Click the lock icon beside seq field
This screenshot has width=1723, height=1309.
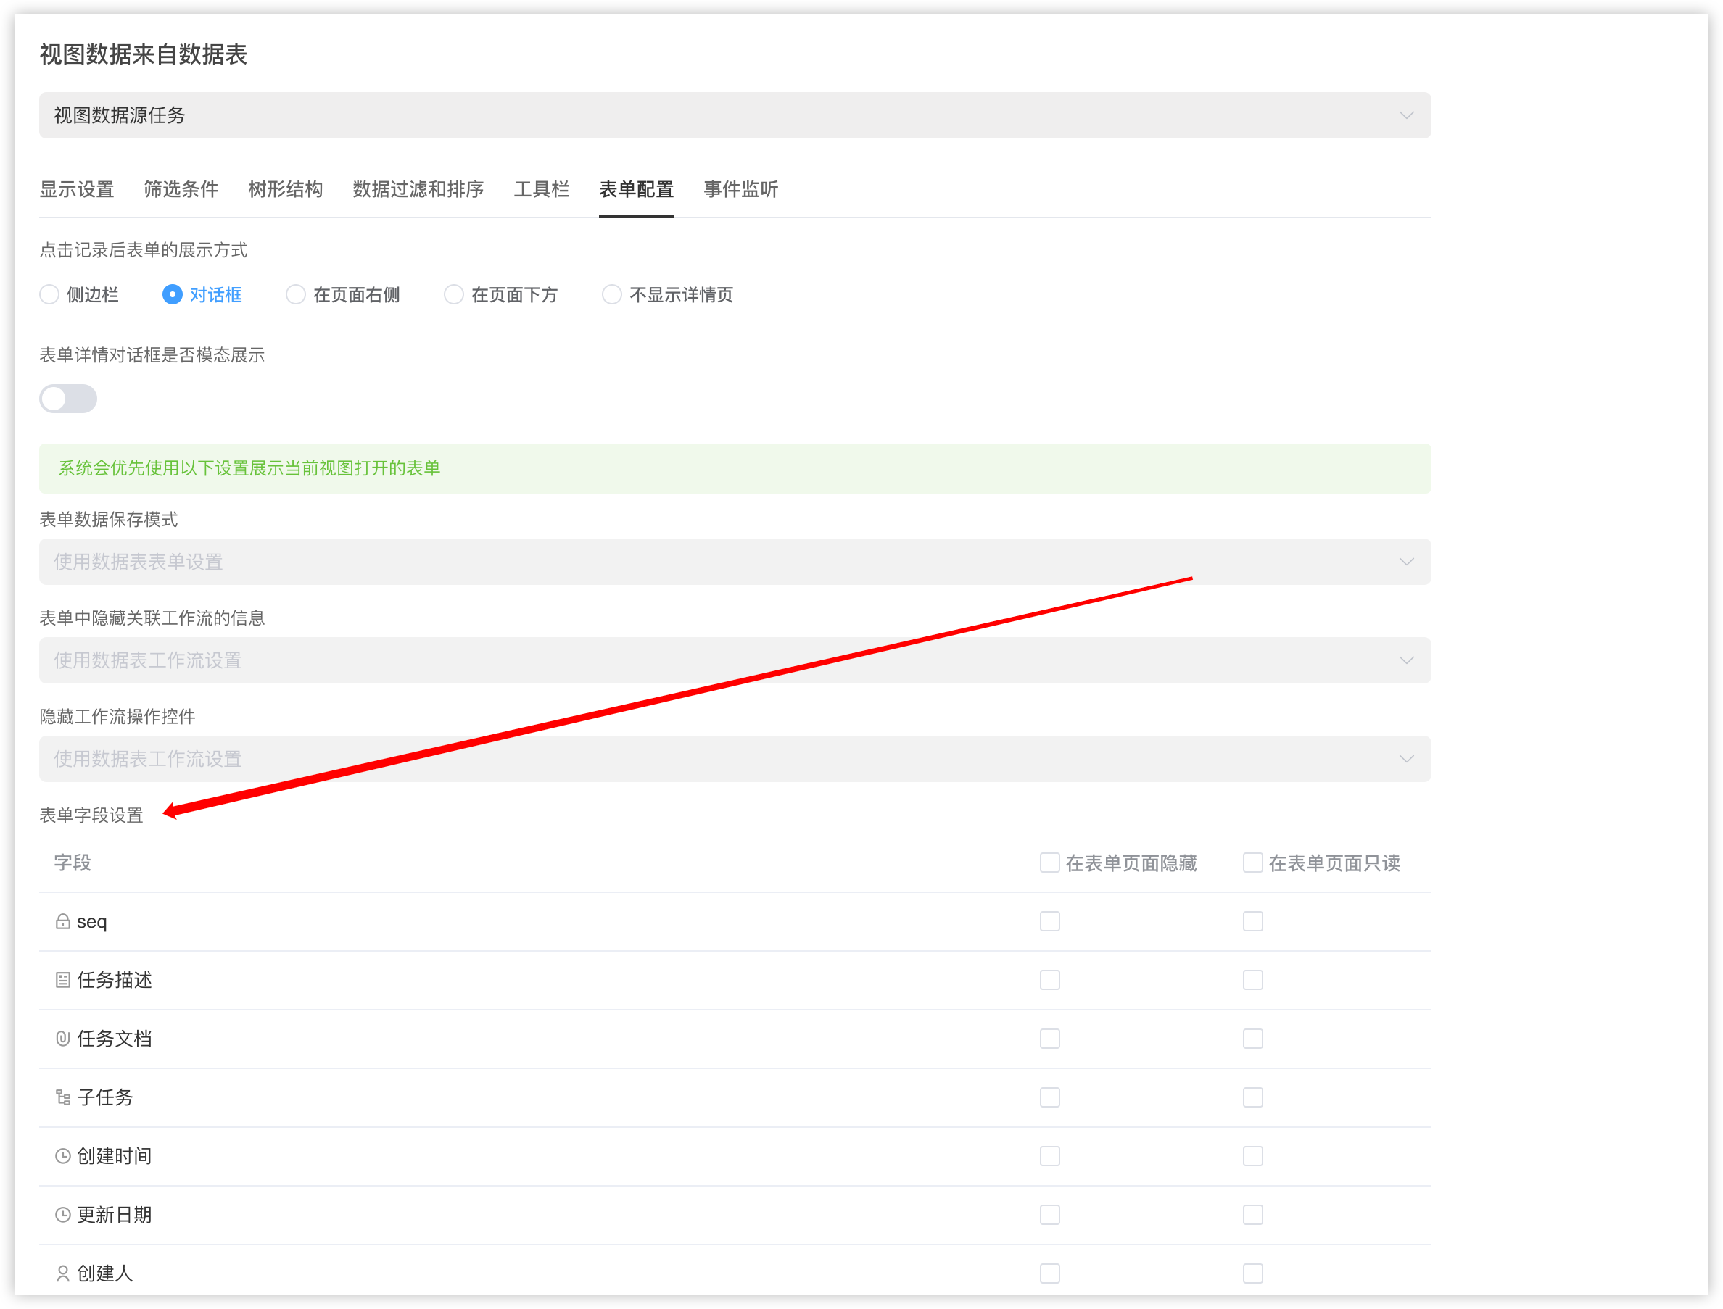click(63, 922)
